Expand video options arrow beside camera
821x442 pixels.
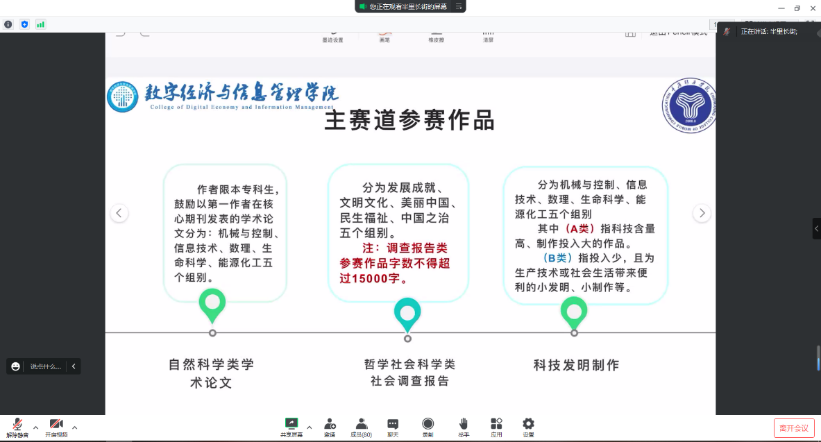74,427
